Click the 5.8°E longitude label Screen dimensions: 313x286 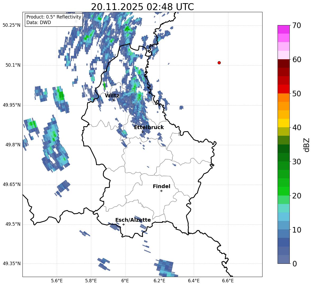91,281
